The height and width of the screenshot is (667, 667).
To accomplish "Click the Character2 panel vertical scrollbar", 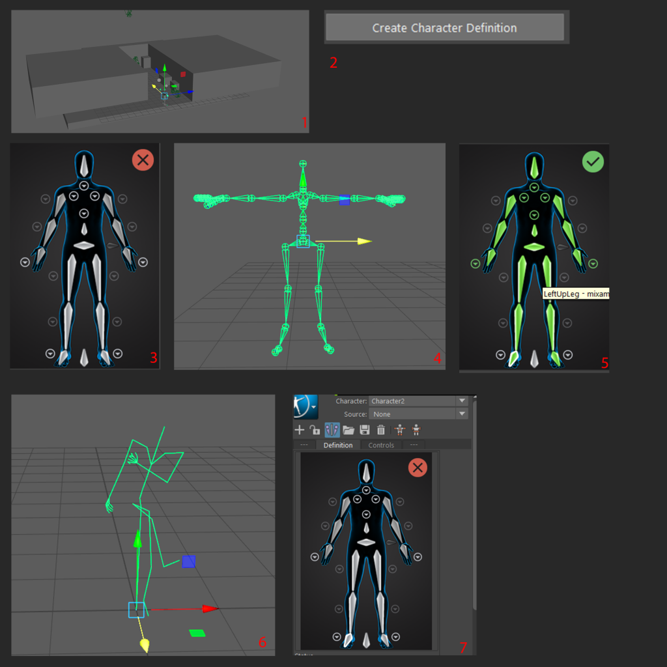I will [474, 505].
